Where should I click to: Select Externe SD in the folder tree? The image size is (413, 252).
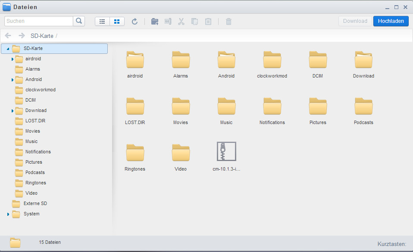[x=35, y=204]
